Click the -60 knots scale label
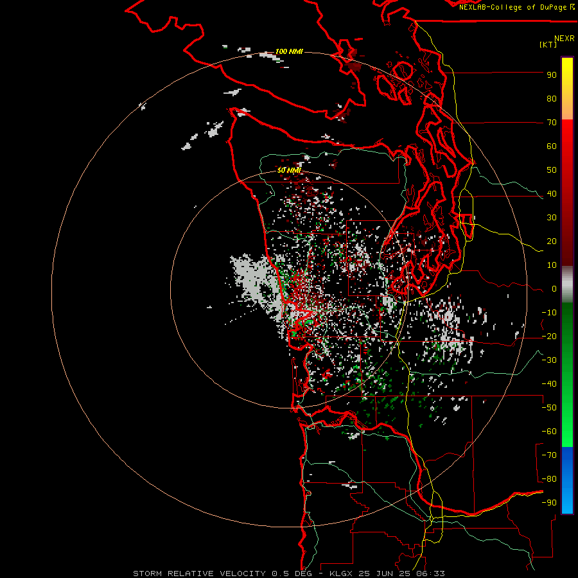This screenshot has height=578, width=578. pos(549,432)
